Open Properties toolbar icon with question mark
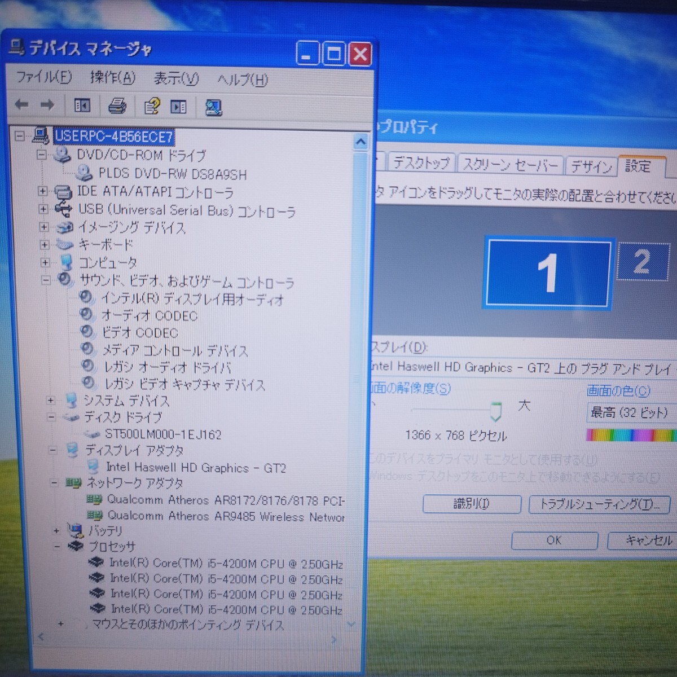Viewport: 677px width, 677px height. 152,106
